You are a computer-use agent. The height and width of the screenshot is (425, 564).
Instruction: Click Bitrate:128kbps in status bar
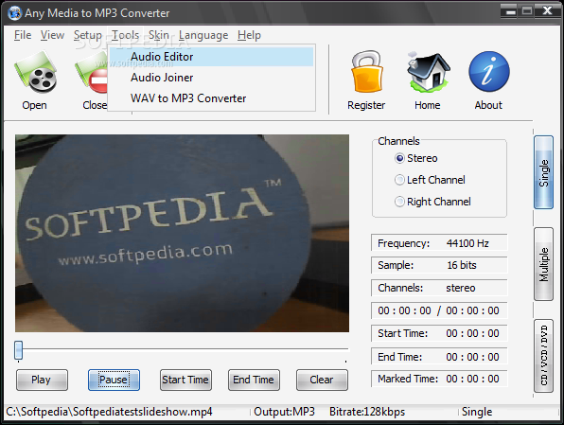click(x=367, y=412)
